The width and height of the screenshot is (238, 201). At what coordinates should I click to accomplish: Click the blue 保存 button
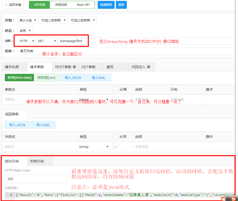121,5
